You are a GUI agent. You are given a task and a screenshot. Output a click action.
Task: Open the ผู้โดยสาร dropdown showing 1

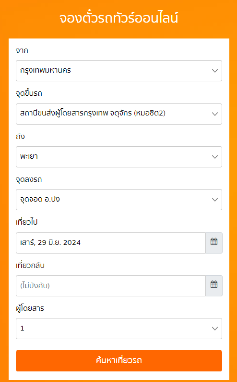click(x=119, y=329)
